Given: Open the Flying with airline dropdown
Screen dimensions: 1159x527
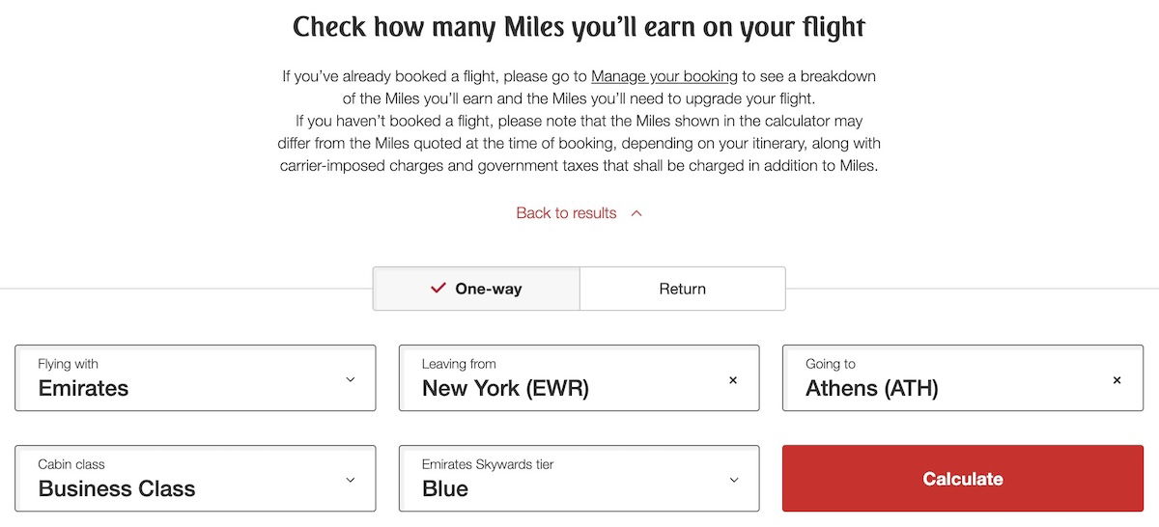Looking at the screenshot, I should click(x=193, y=378).
